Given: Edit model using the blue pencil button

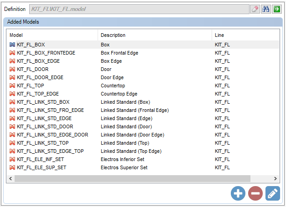Looking at the screenshot, I should [x=272, y=193].
